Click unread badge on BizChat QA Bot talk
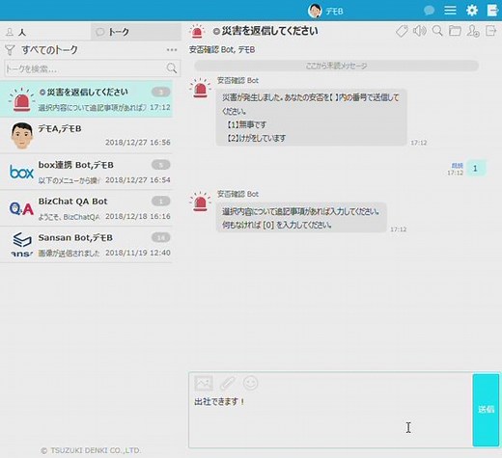 [161, 202]
